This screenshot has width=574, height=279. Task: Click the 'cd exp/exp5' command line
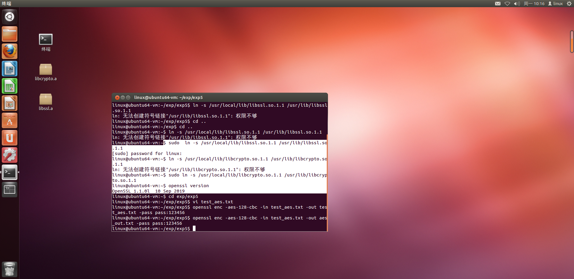pos(155,196)
